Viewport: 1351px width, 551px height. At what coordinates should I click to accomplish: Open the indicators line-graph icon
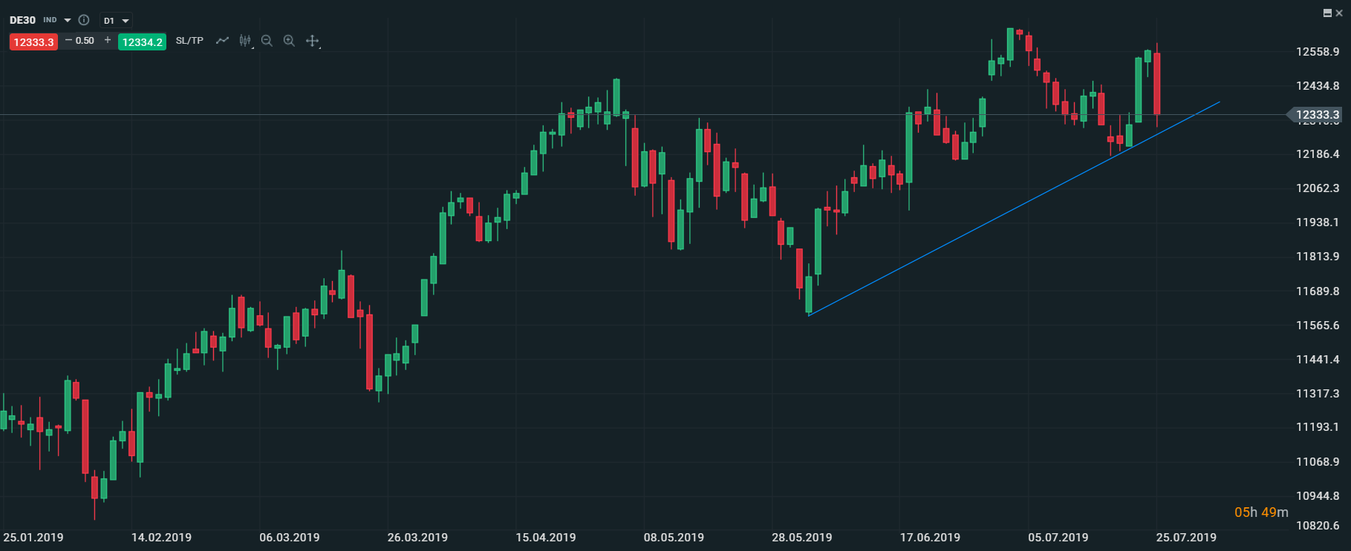click(222, 41)
